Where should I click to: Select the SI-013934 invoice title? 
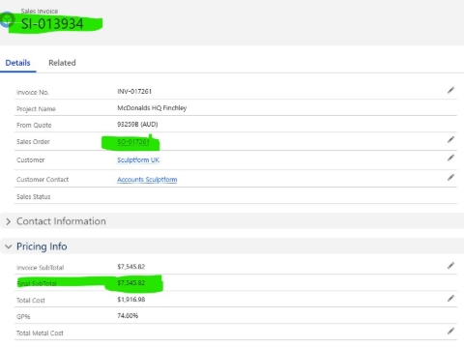point(52,24)
